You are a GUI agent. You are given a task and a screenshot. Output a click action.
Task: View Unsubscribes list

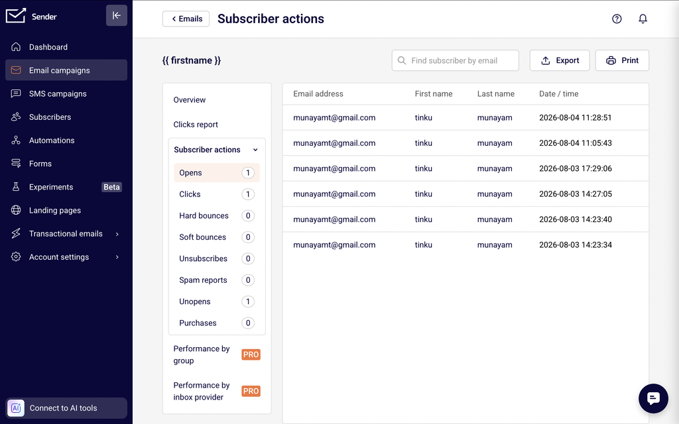click(217, 259)
